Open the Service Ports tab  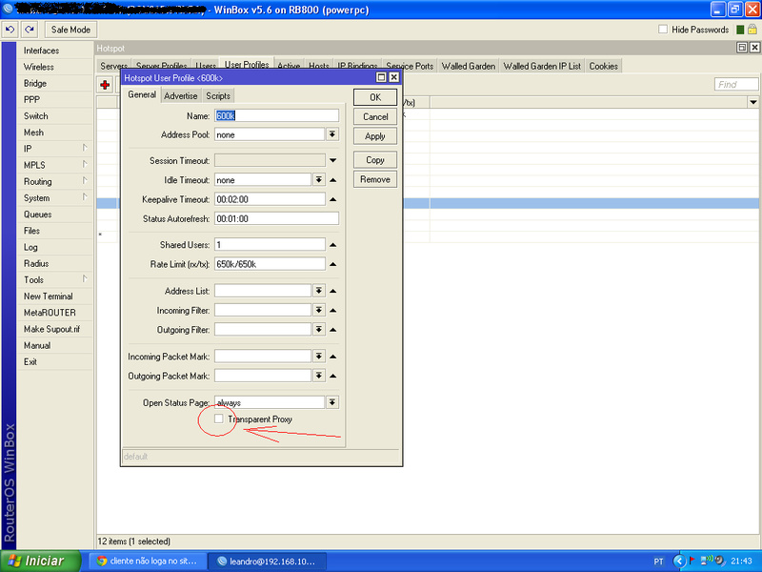point(410,66)
